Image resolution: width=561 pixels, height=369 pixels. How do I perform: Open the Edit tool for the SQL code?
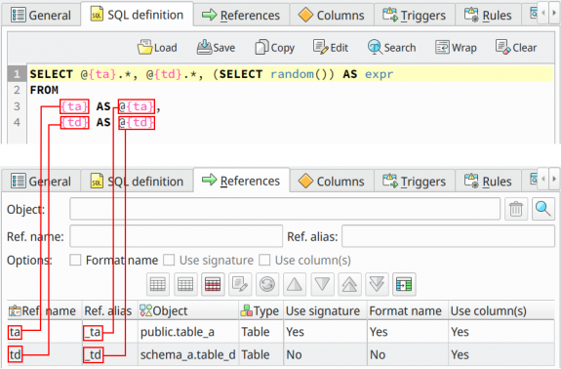pos(331,47)
